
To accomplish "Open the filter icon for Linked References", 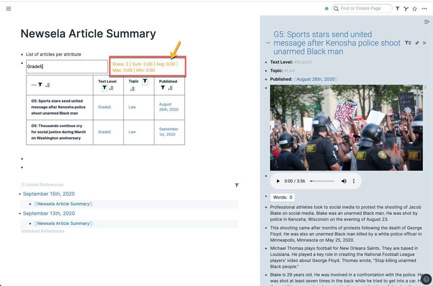I will click(237, 185).
